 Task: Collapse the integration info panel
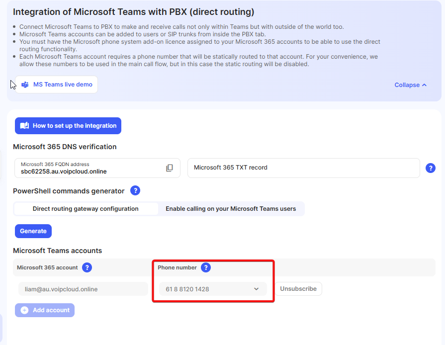click(x=410, y=85)
